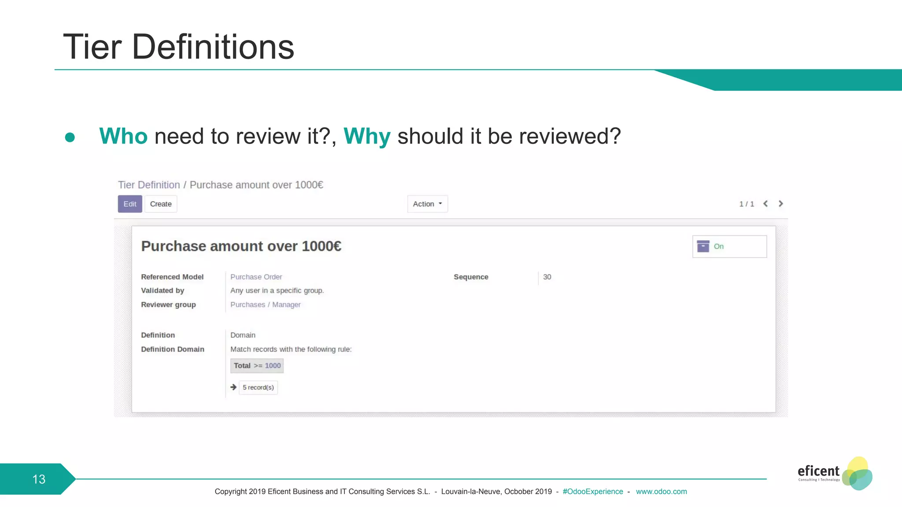
Task: Click the pager text 1 / 1
Action: (747, 204)
